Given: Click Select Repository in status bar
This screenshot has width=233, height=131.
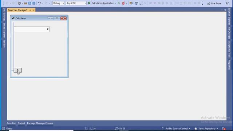Looking at the screenshot, I should coord(206,128).
